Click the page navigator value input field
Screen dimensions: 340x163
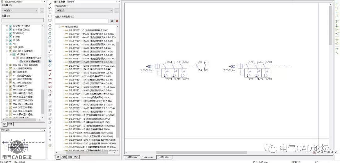pos(23,20)
